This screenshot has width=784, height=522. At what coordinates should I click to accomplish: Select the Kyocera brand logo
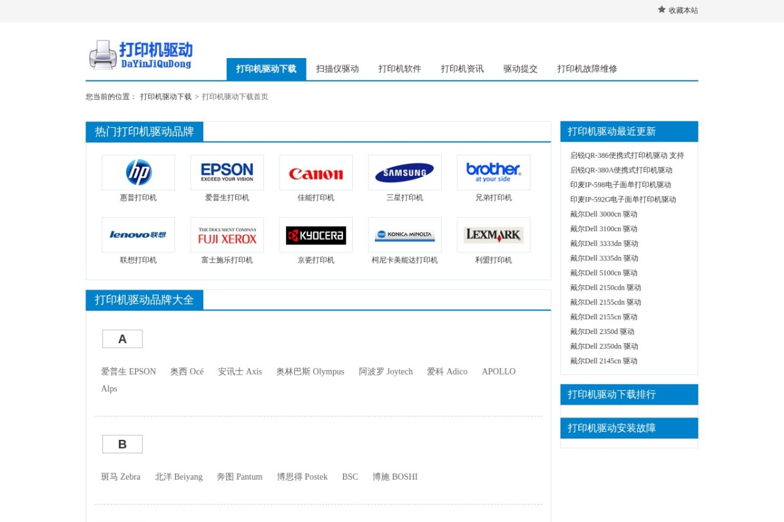316,235
